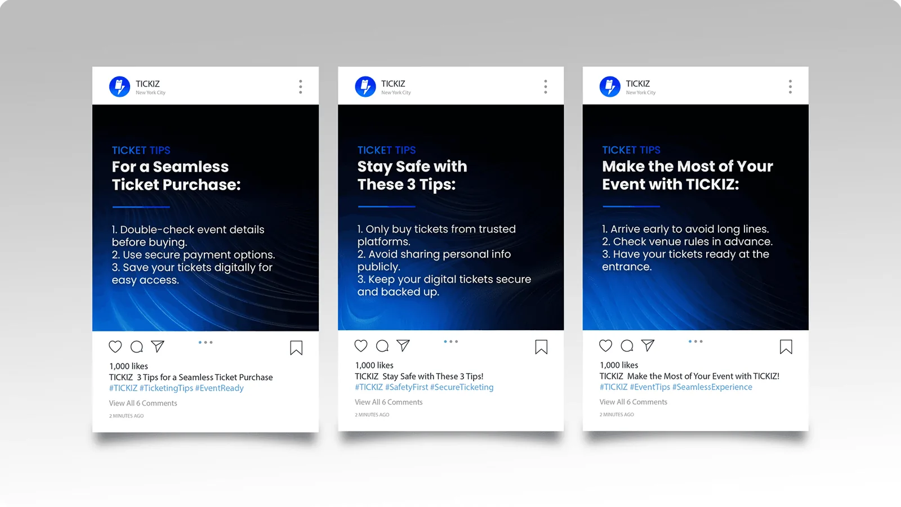The height and width of the screenshot is (507, 901).
Task: Save the Stay Safe post with bookmark
Action: click(541, 347)
